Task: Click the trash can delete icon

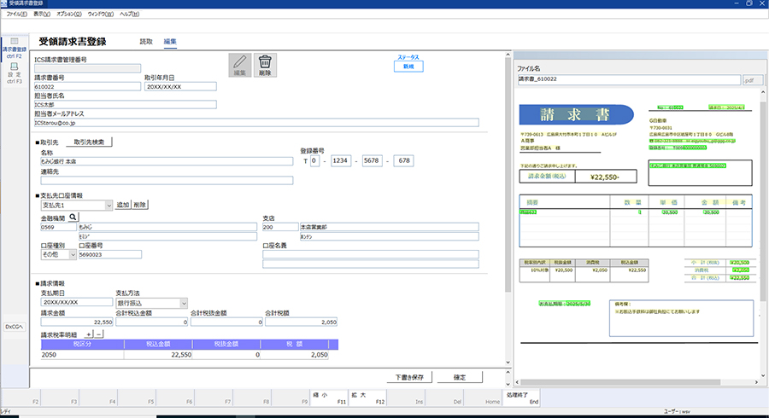Action: click(x=265, y=65)
